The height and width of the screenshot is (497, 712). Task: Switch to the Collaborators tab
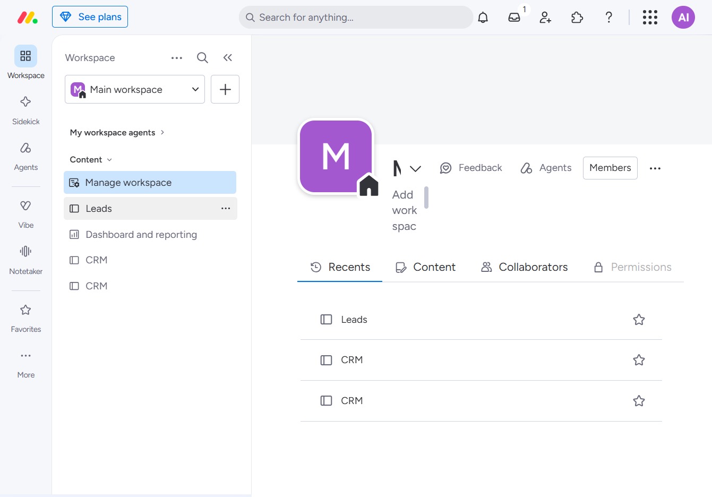pos(524,267)
